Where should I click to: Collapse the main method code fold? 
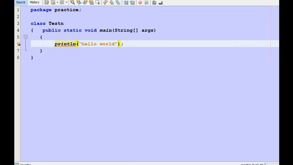(x=26, y=37)
